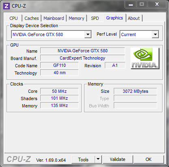Open the SPD tab
The height and width of the screenshot is (167, 169).
[95, 18]
